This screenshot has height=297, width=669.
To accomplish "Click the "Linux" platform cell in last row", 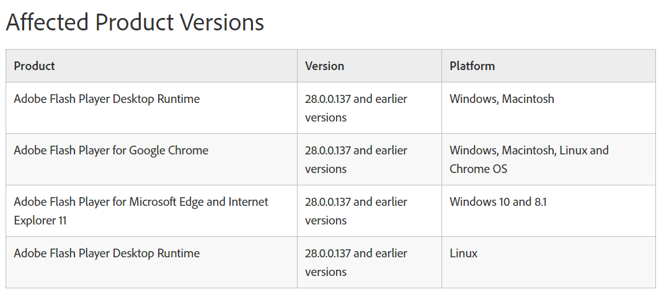I will pyautogui.click(x=463, y=253).
